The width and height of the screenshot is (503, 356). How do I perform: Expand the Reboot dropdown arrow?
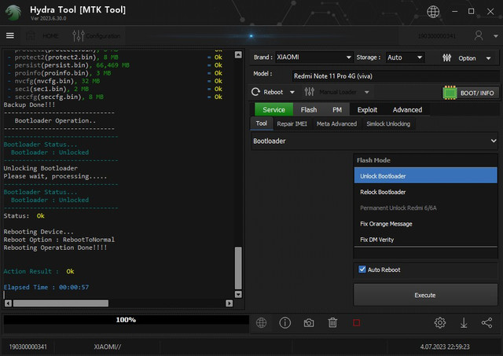292,93
